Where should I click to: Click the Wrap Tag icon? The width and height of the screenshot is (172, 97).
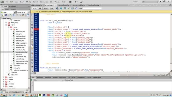(32, 57)
